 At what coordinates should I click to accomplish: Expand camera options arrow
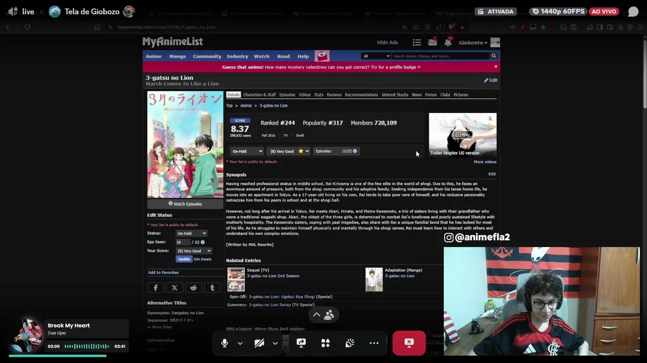pos(275,343)
